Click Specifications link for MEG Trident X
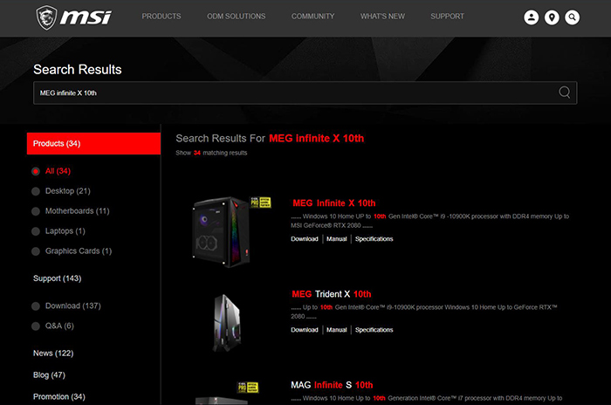This screenshot has height=405, width=611. 374,330
